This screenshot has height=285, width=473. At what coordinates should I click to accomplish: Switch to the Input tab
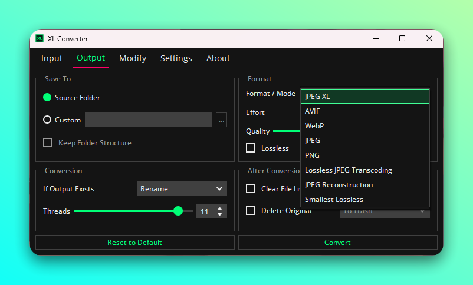(52, 58)
